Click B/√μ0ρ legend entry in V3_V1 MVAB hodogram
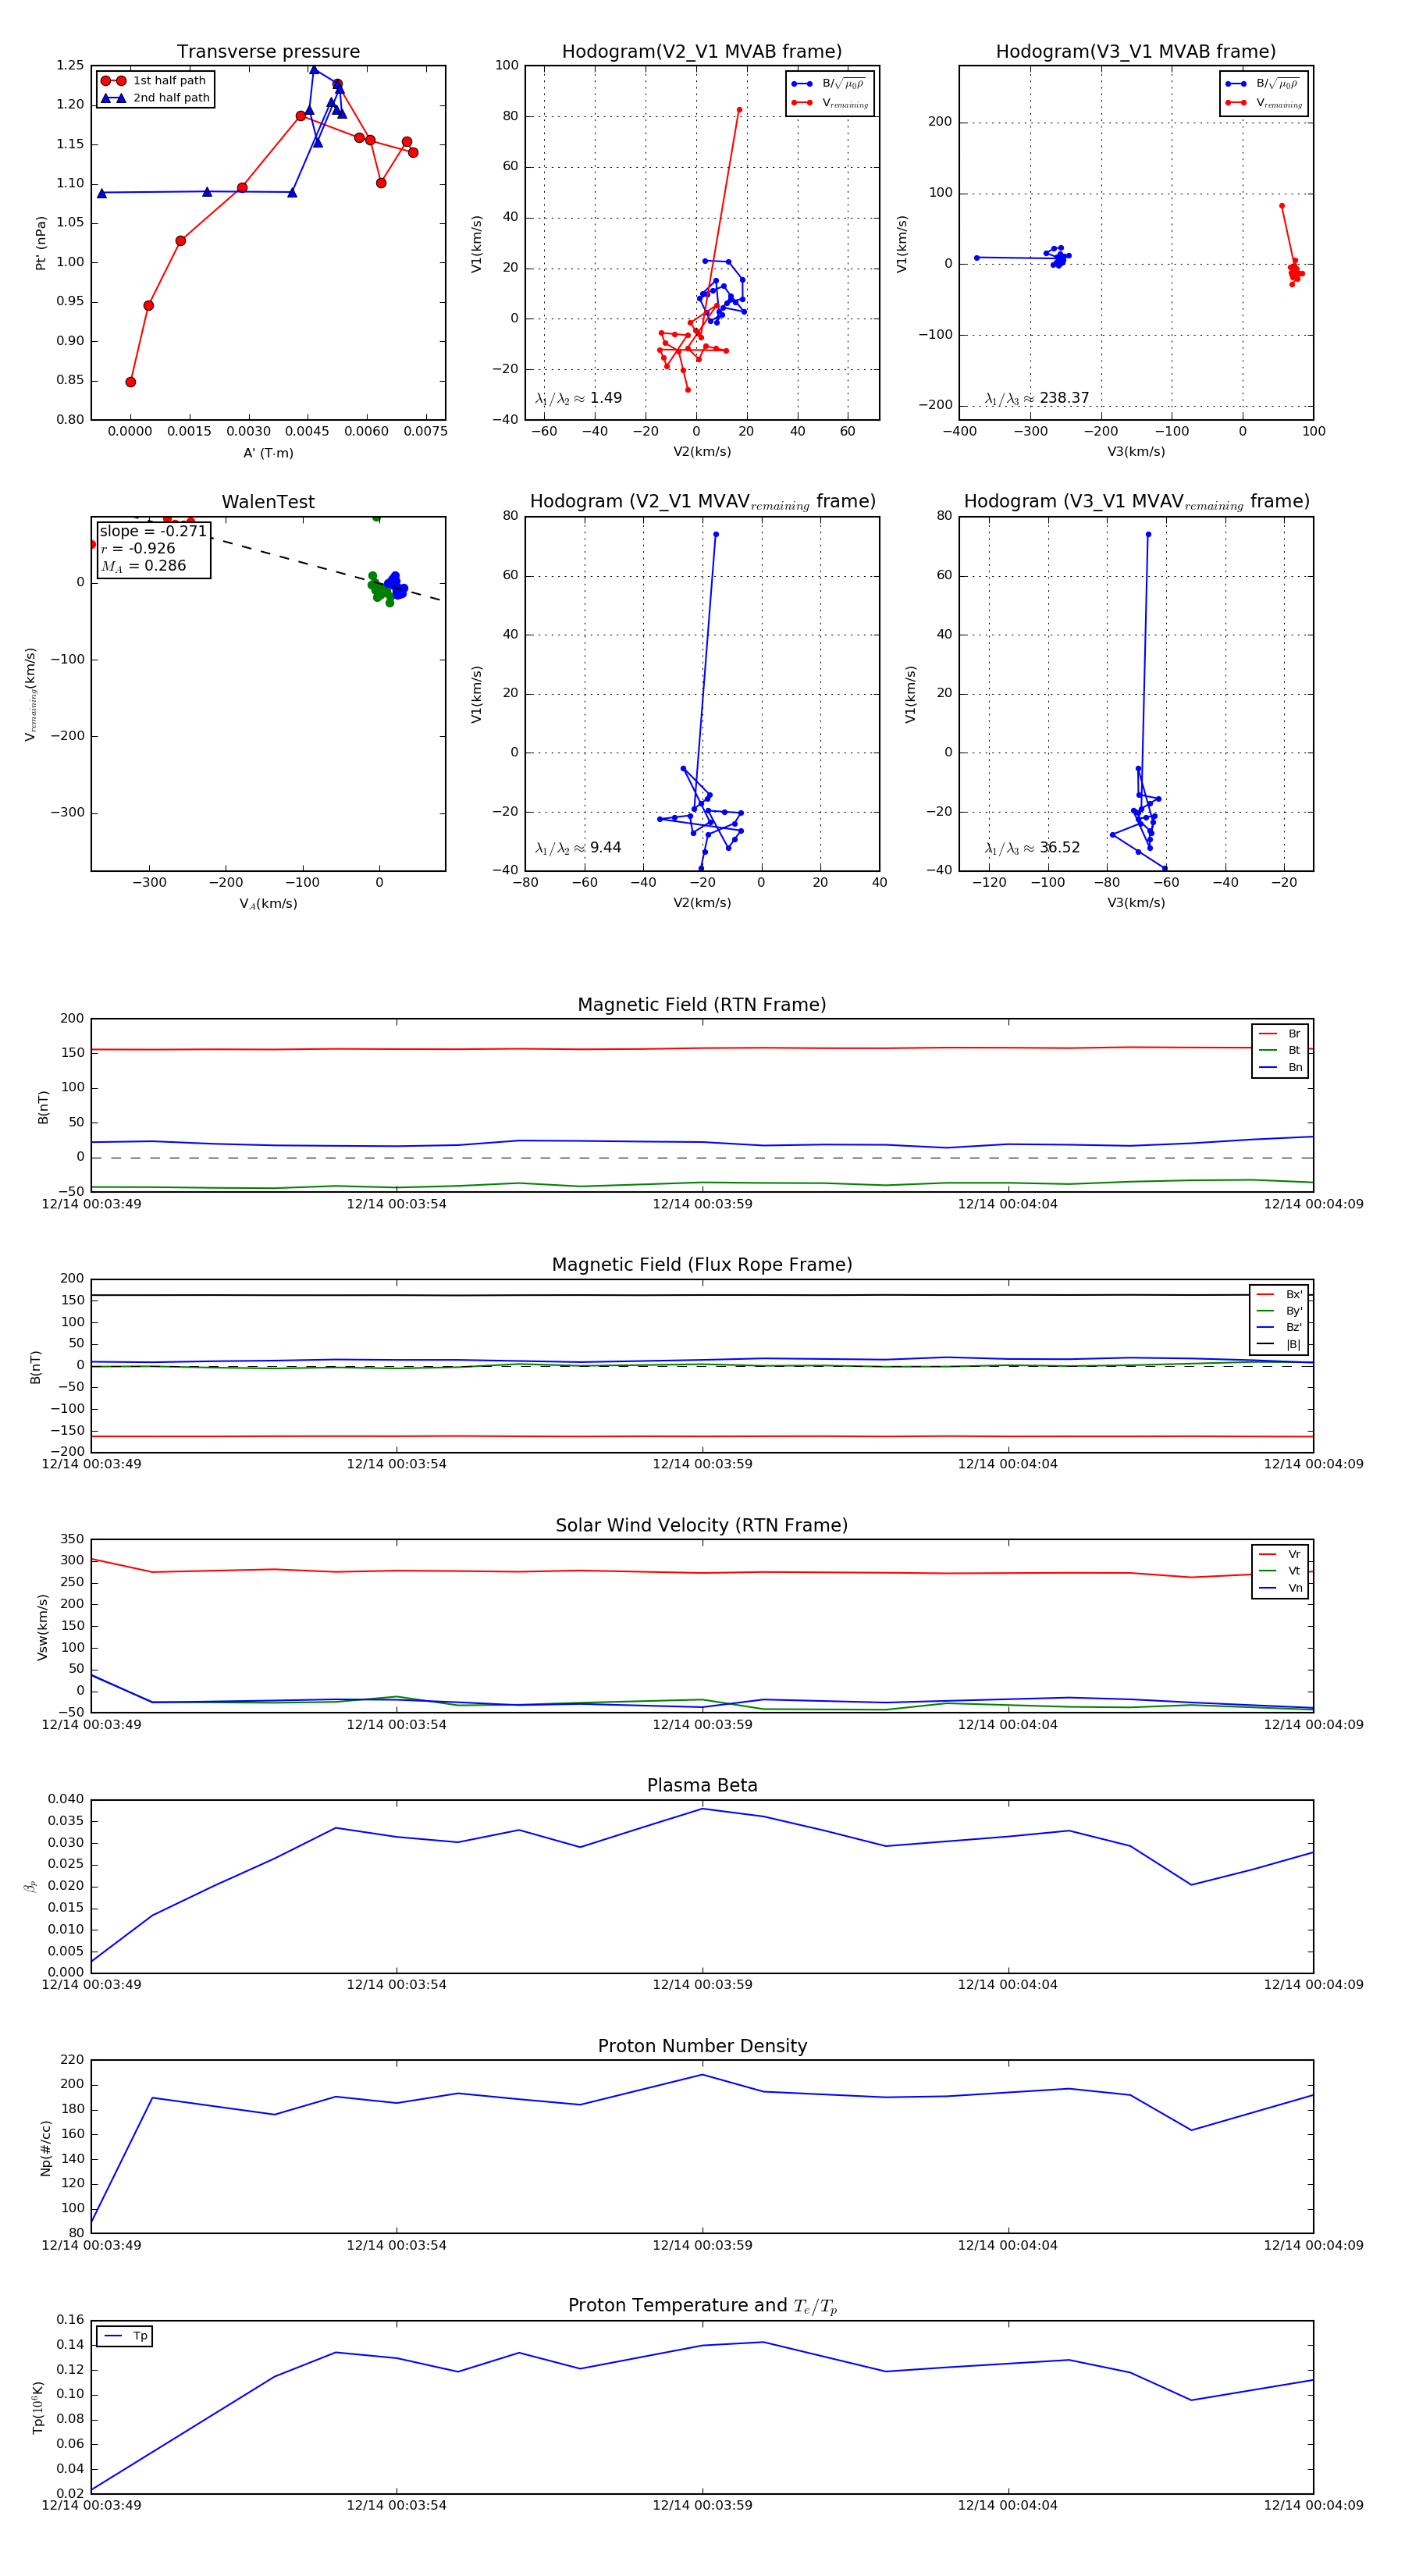 (1263, 84)
